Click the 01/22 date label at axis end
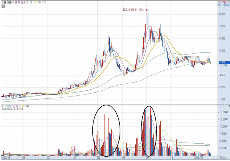Screen dimensions: 230x161 point(222,157)
